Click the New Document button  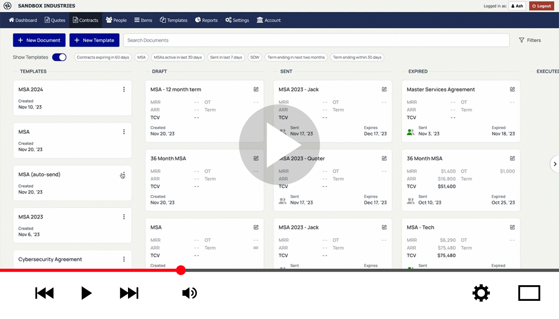pyautogui.click(x=39, y=40)
